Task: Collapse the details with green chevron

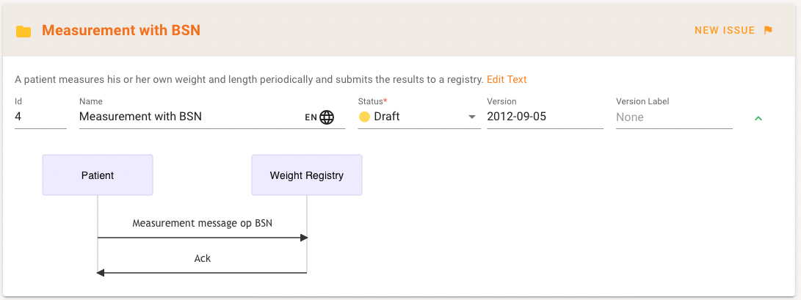Action: tap(758, 118)
